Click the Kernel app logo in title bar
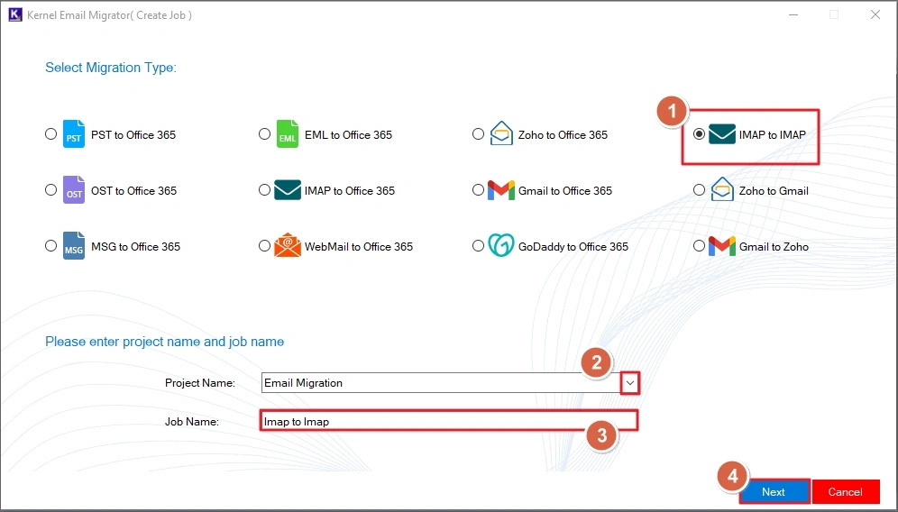The image size is (898, 512). click(x=15, y=14)
